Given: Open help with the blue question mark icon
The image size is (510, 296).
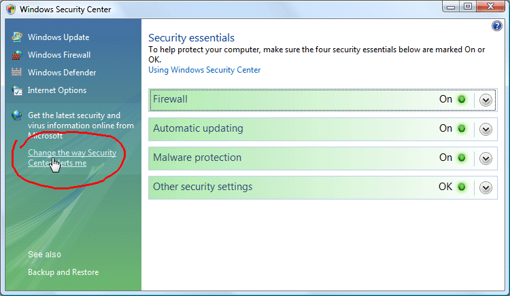Looking at the screenshot, I should (x=496, y=26).
